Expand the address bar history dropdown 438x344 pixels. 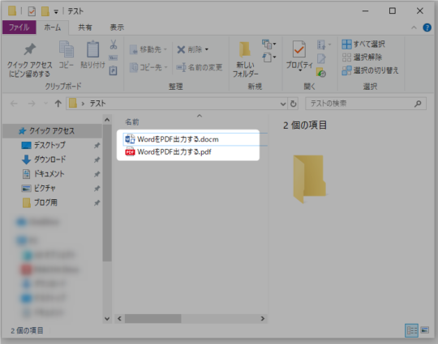[x=283, y=104]
